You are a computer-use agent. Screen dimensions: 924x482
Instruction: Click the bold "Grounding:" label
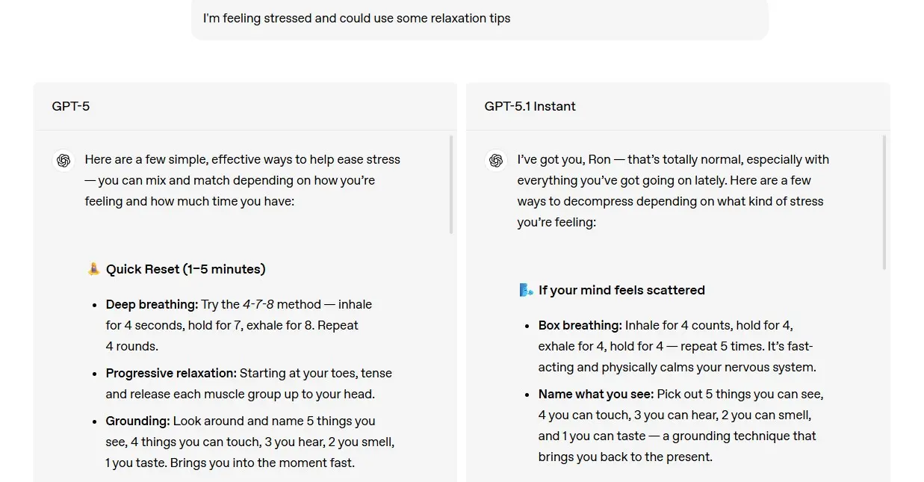click(137, 421)
